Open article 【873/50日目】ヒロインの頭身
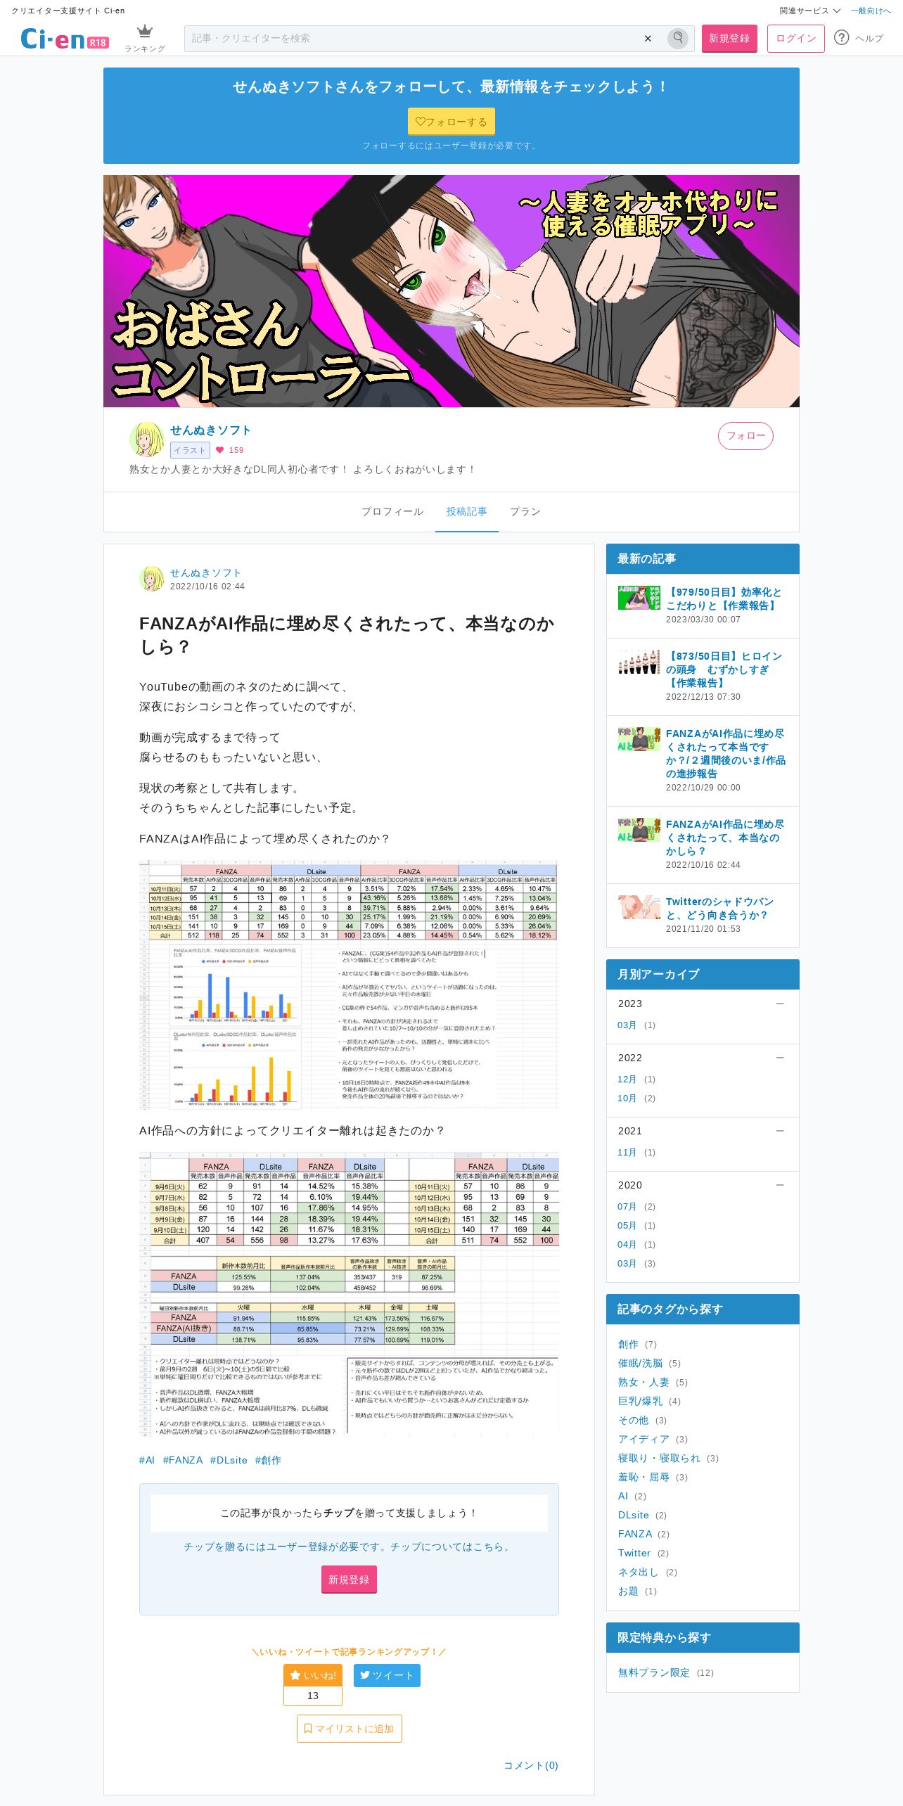 point(724,669)
